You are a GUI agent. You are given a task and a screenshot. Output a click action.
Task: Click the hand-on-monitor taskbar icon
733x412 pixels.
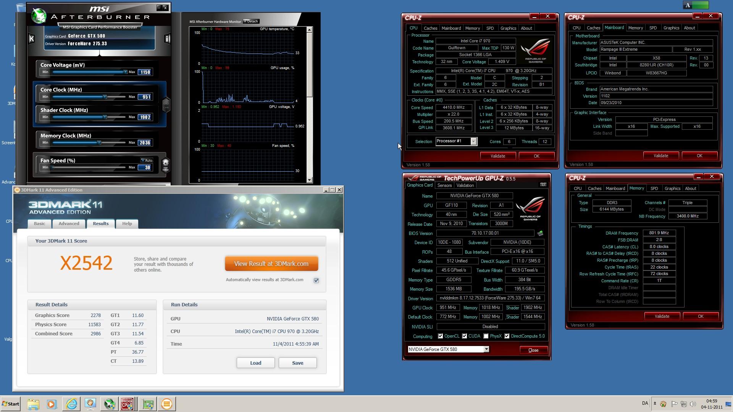[x=90, y=404]
